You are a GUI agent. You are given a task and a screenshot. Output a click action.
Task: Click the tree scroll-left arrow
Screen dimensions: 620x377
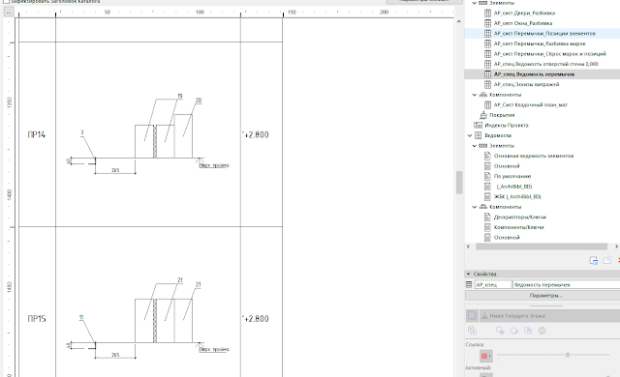[469, 246]
